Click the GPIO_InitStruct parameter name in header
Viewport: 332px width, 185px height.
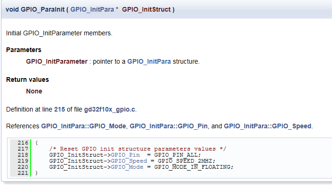point(146,10)
